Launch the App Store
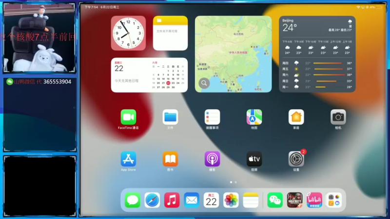The height and width of the screenshot is (219, 390). [x=128, y=159]
